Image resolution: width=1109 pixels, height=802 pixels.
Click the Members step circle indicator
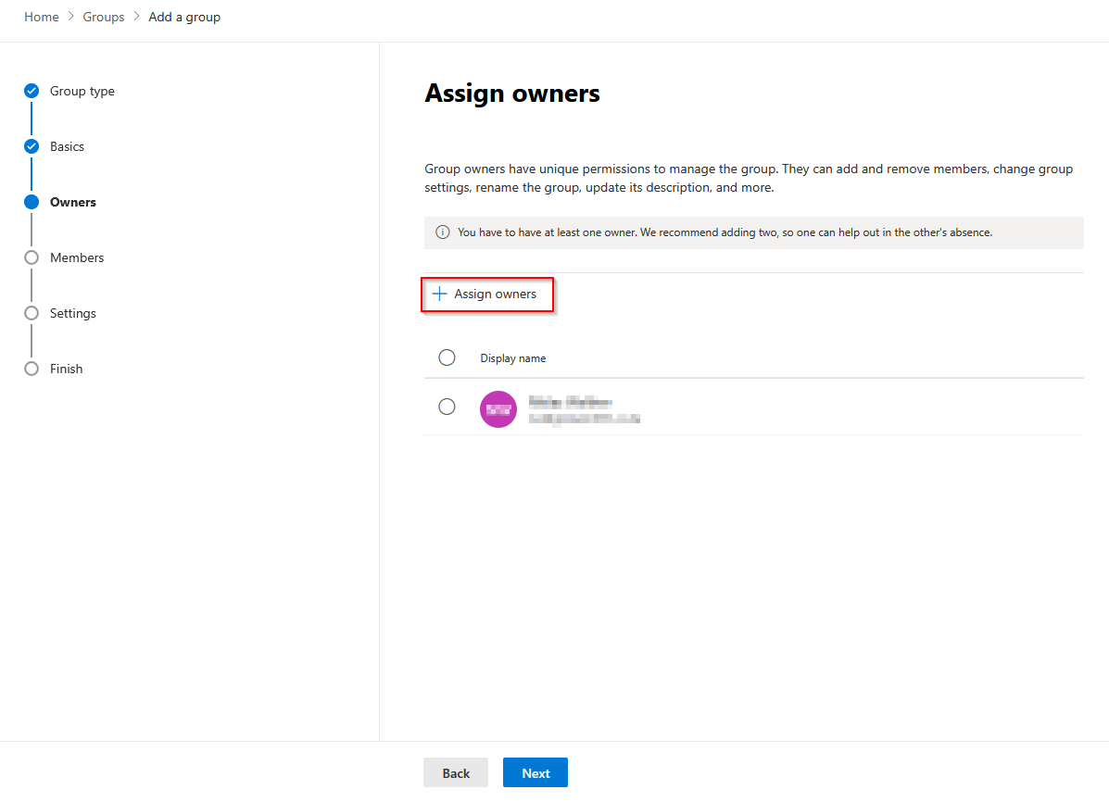click(32, 257)
